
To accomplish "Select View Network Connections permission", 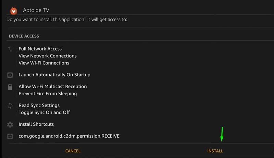I will point(48,56).
